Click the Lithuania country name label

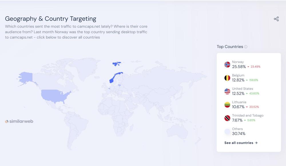pyautogui.click(x=239, y=102)
